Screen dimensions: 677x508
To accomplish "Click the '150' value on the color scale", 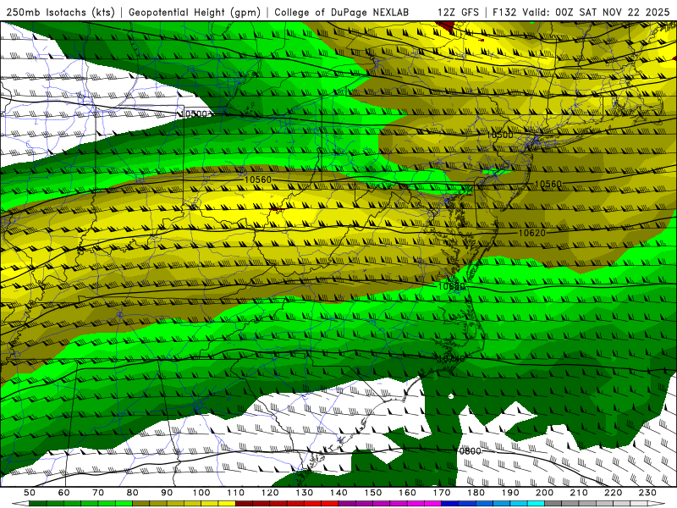I will 373,493.
